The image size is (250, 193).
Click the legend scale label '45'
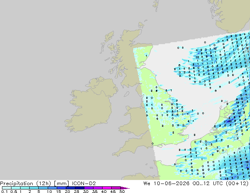pyautogui.click(x=113, y=191)
